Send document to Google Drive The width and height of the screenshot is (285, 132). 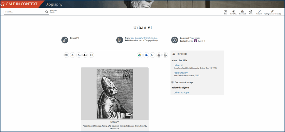click(140, 55)
